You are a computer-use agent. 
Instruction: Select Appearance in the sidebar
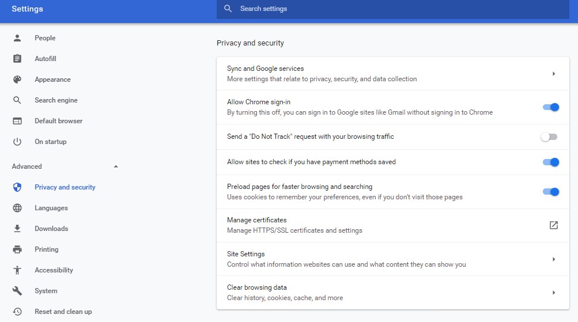[52, 79]
